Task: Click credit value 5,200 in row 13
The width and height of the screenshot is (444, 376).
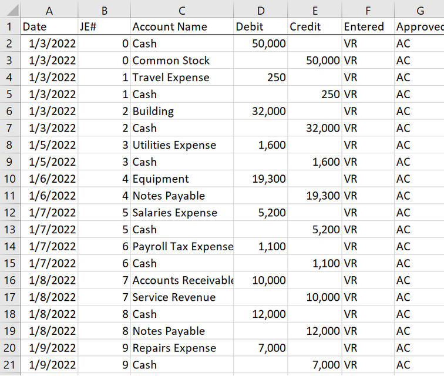Action: [x=315, y=230]
